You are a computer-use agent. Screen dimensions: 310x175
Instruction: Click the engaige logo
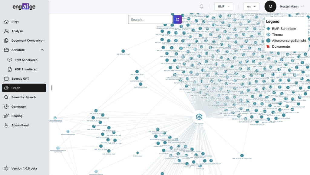(24, 7)
